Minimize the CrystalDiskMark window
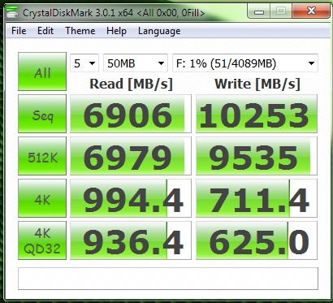This screenshot has height=303, width=333. point(259,11)
